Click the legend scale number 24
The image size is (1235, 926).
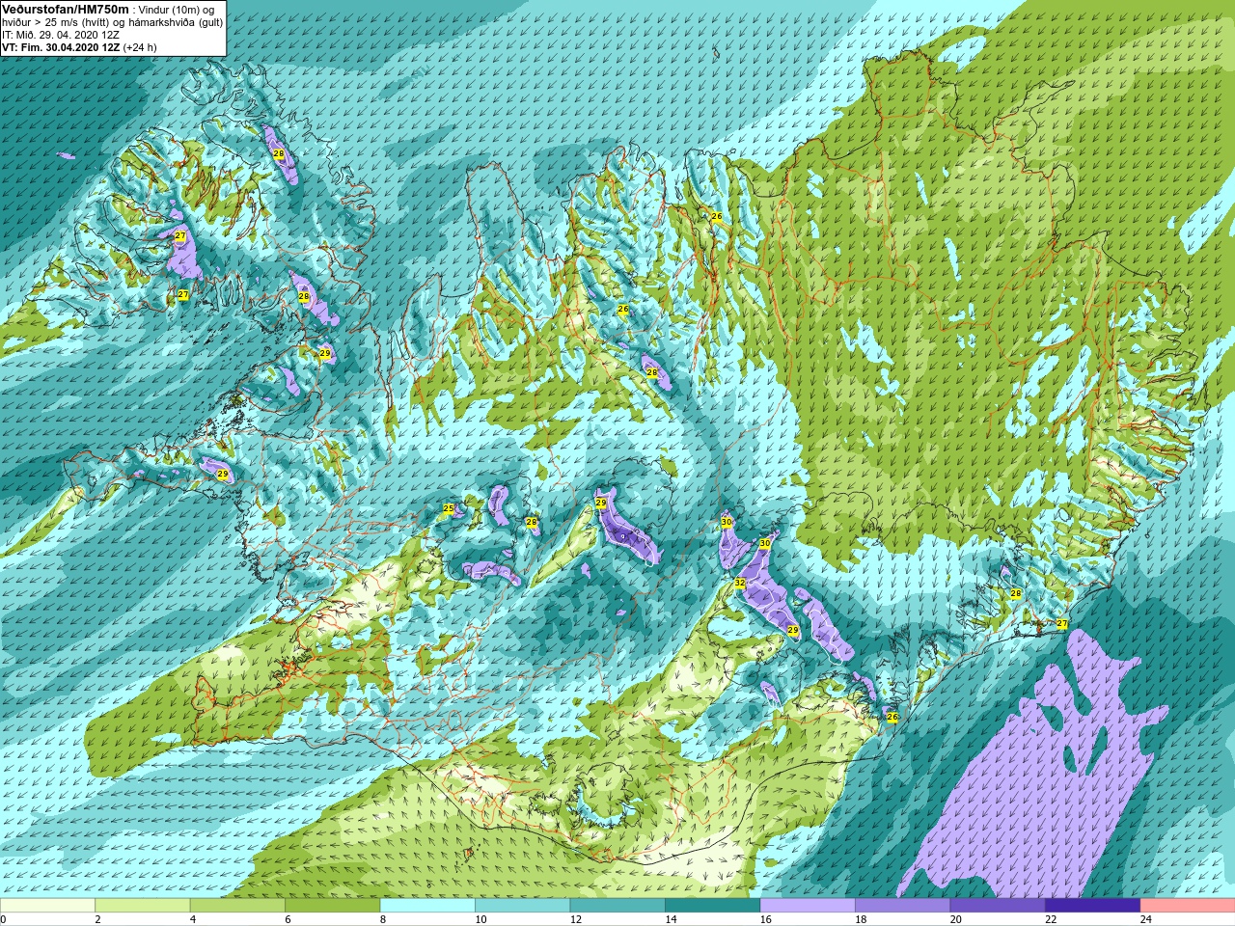1145,919
